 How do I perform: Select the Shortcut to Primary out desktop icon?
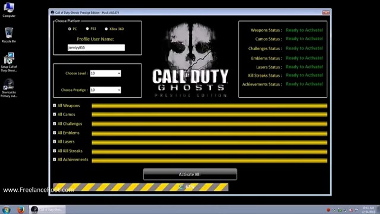(9, 88)
